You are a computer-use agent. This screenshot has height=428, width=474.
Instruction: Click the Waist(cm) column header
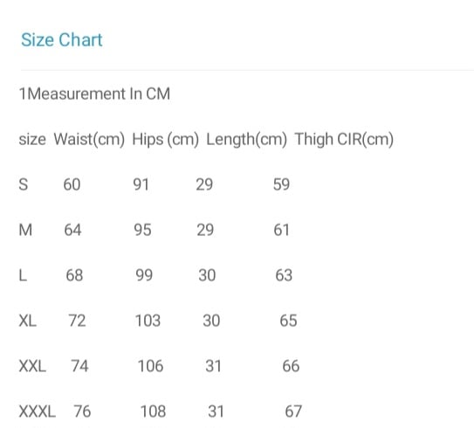(x=89, y=140)
